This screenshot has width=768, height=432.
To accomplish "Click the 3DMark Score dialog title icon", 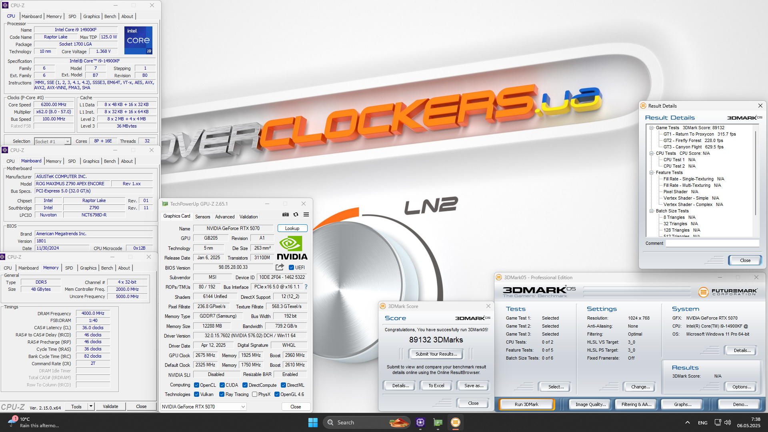I will point(383,306).
